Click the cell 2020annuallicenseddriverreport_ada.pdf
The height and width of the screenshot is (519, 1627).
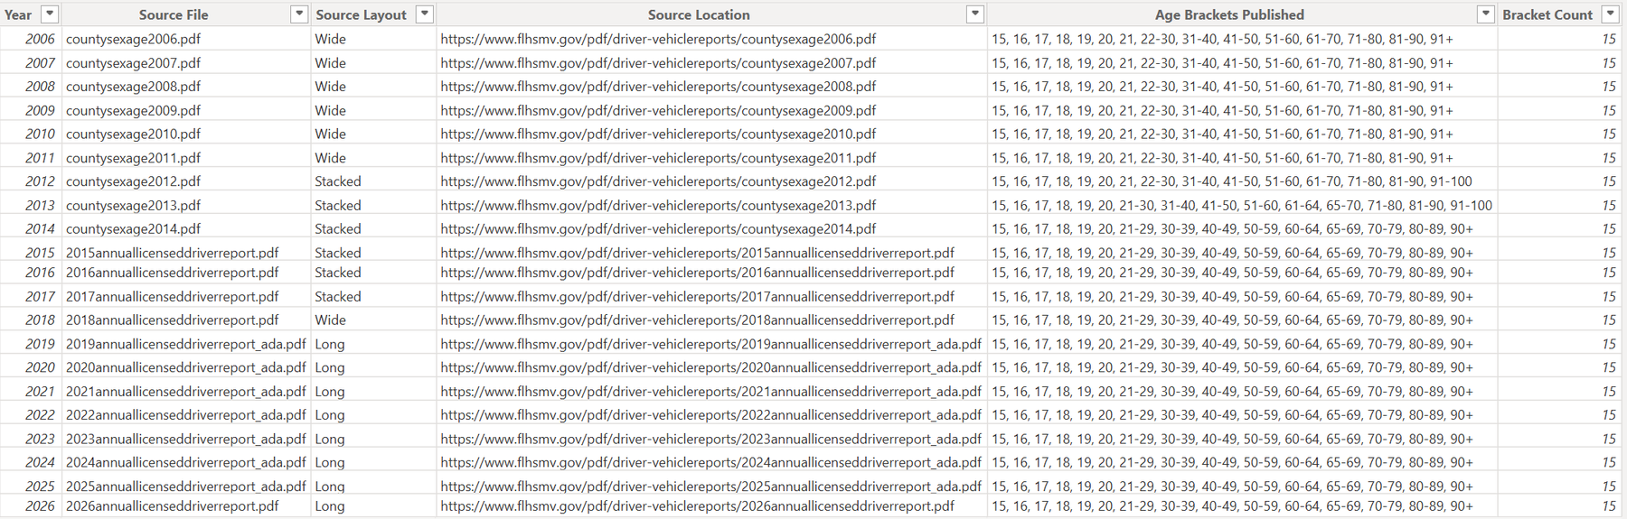(x=185, y=367)
